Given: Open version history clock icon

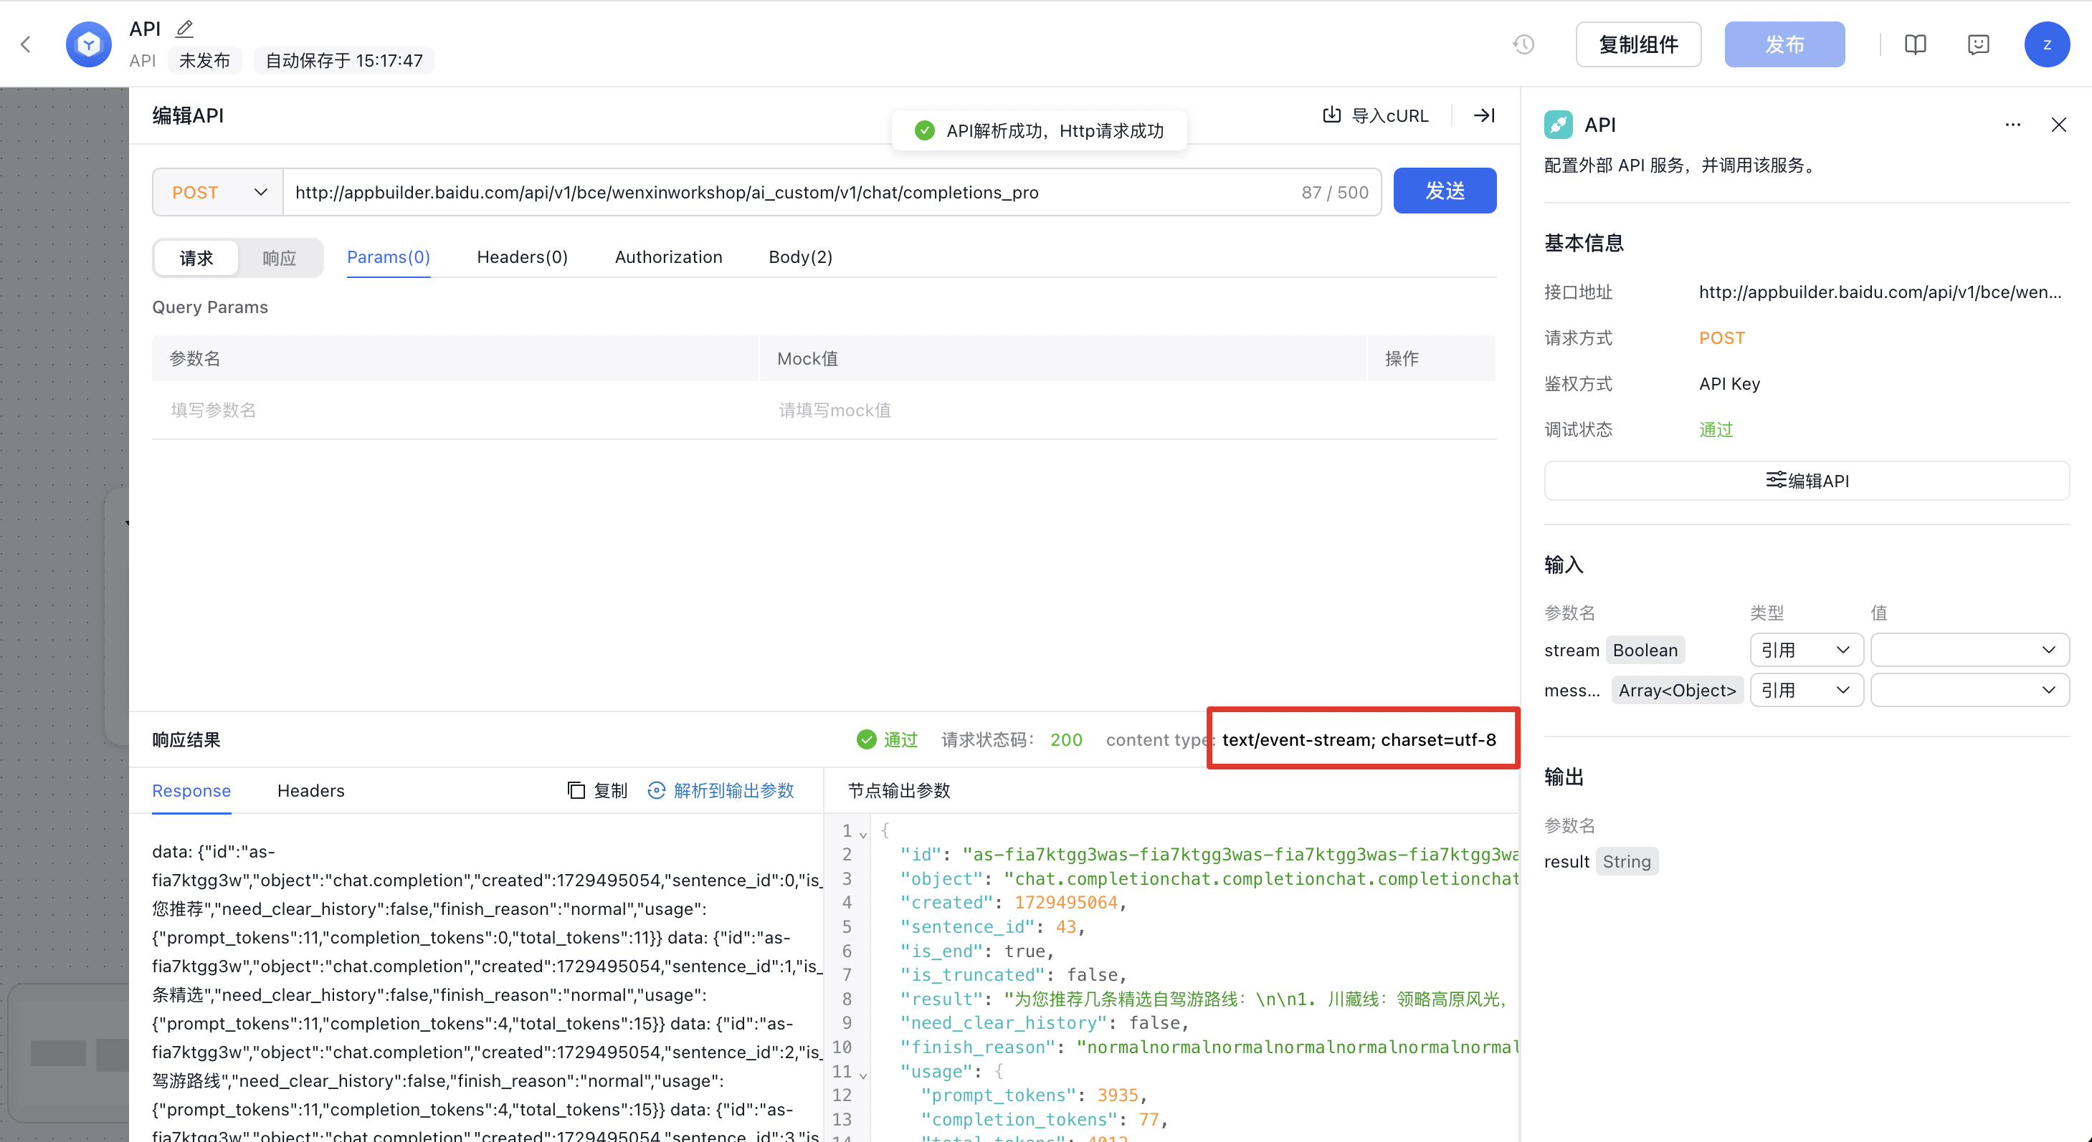Looking at the screenshot, I should pyautogui.click(x=1523, y=44).
